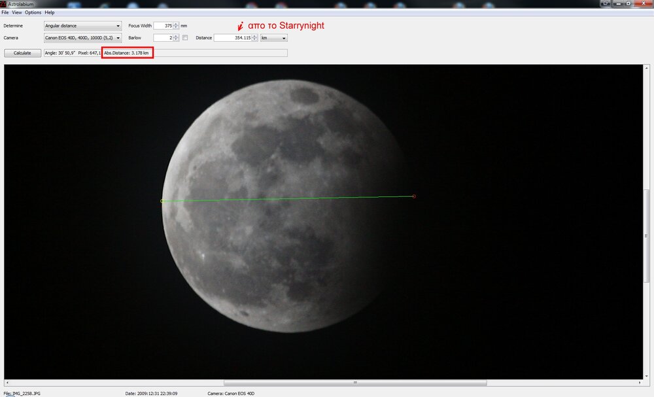Click the red endpoint of the measurement line
The image size is (654, 397).
[413, 196]
